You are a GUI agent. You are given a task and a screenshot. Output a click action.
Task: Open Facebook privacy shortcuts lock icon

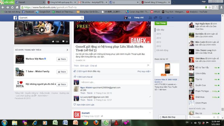click(x=168, y=18)
